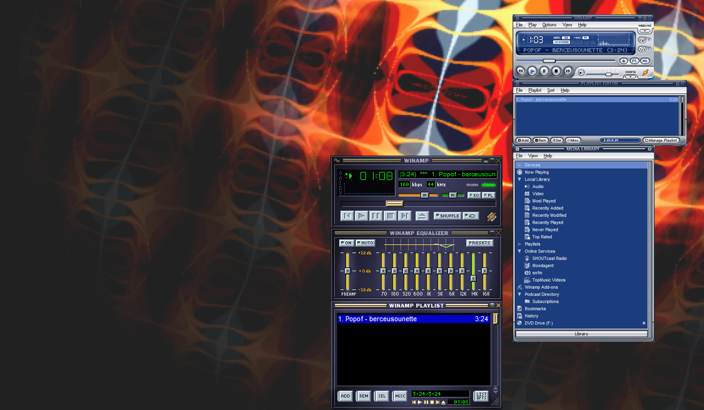
Task: Collapse the Online Services section
Action: coord(520,251)
